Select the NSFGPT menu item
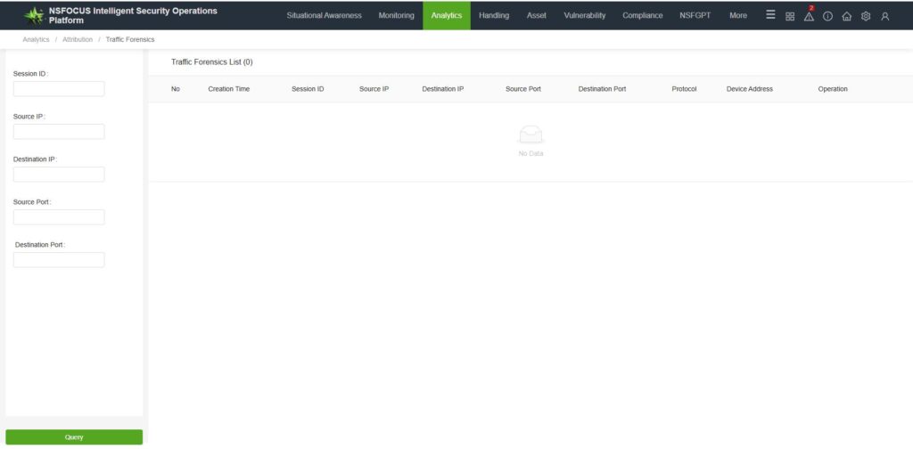This screenshot has height=449, width=913. [x=695, y=15]
